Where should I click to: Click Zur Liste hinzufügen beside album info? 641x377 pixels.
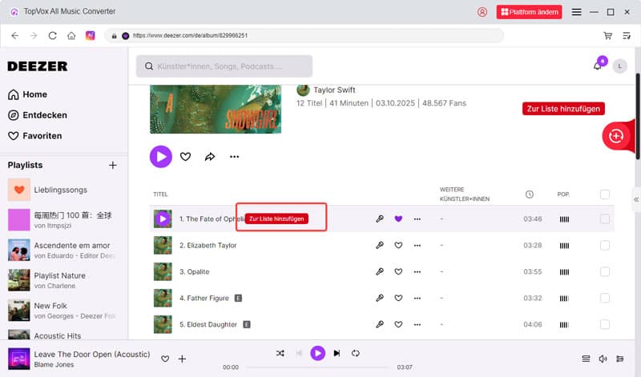(x=563, y=109)
